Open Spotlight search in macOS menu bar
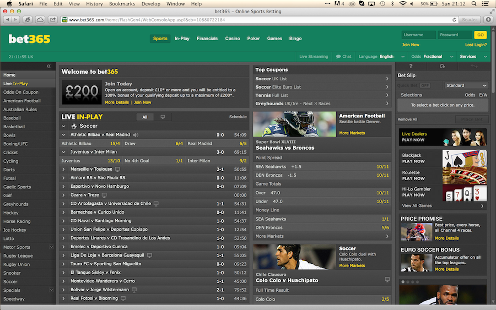Screen dimensions: 496x310 474,4
